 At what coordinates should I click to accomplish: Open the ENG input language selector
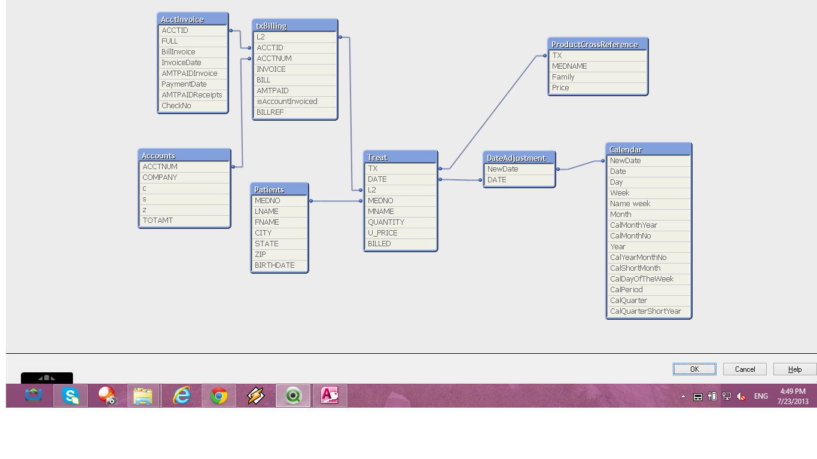(761, 396)
